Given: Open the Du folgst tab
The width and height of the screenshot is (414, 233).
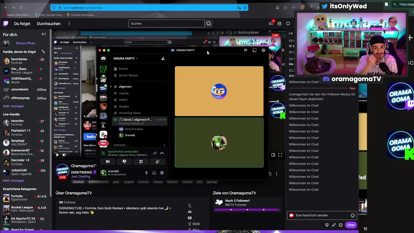Looking at the screenshot, I should [22, 24].
